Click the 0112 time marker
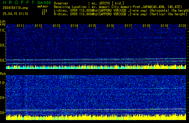The height and width of the screenshot is (123, 189). pos(38,26)
